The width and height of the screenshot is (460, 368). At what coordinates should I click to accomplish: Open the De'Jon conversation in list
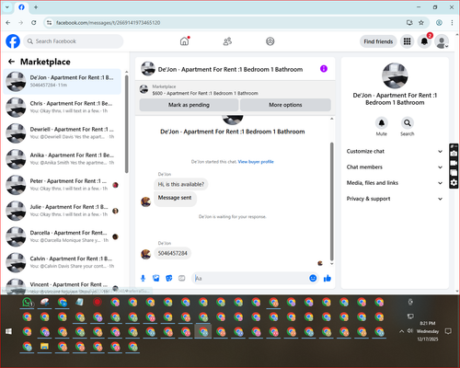coord(63,82)
